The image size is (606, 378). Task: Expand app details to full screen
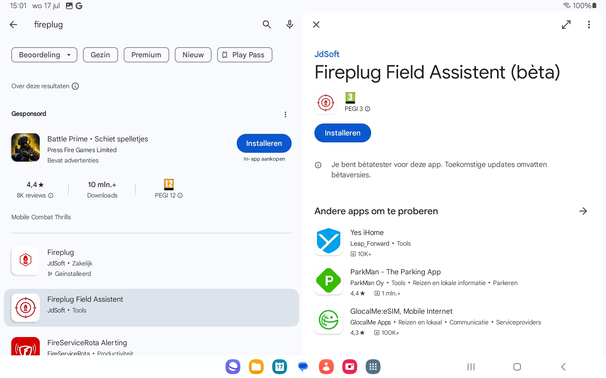[x=566, y=25]
